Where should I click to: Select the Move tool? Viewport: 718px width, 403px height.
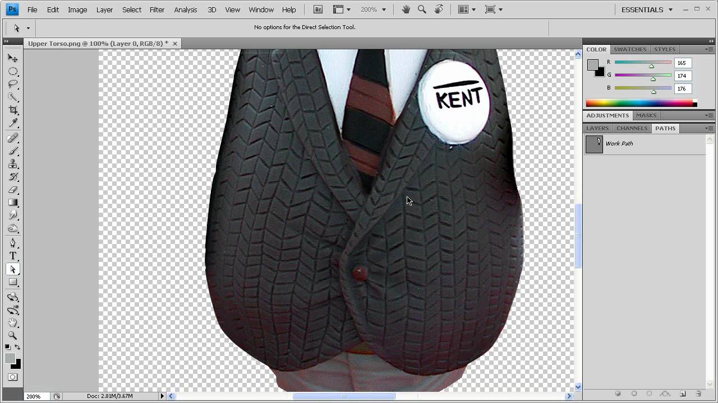(x=13, y=58)
